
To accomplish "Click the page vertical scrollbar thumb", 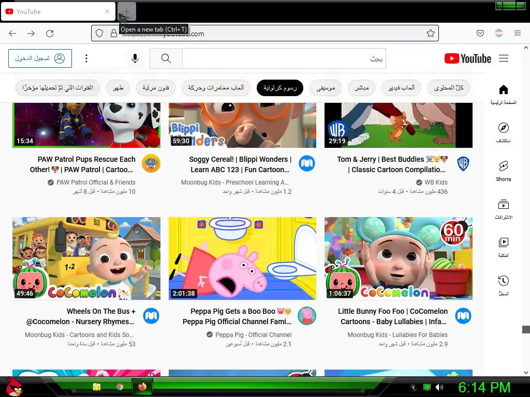I will 526,329.
